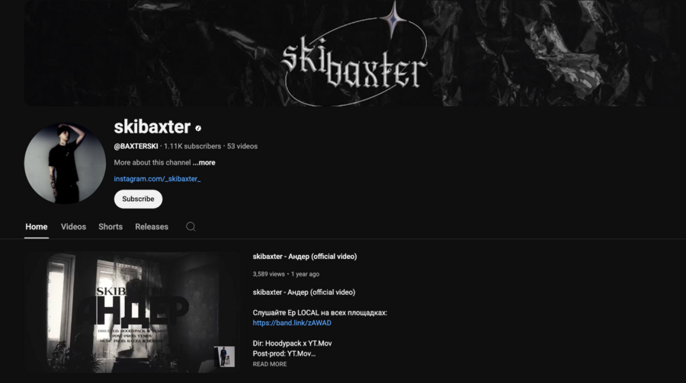
Task: Open the Андер official video title link
Action: 304,257
